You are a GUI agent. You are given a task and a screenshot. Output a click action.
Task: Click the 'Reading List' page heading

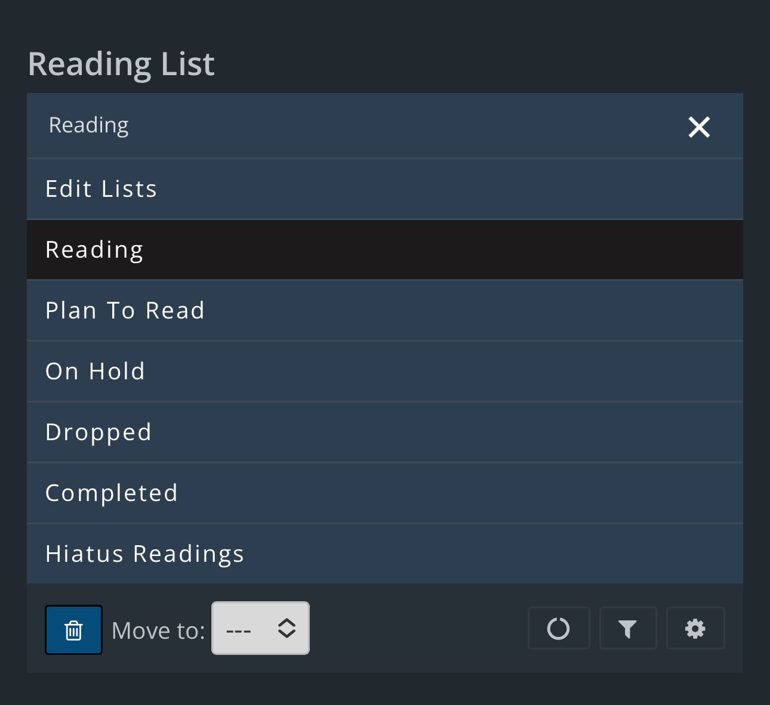click(121, 64)
